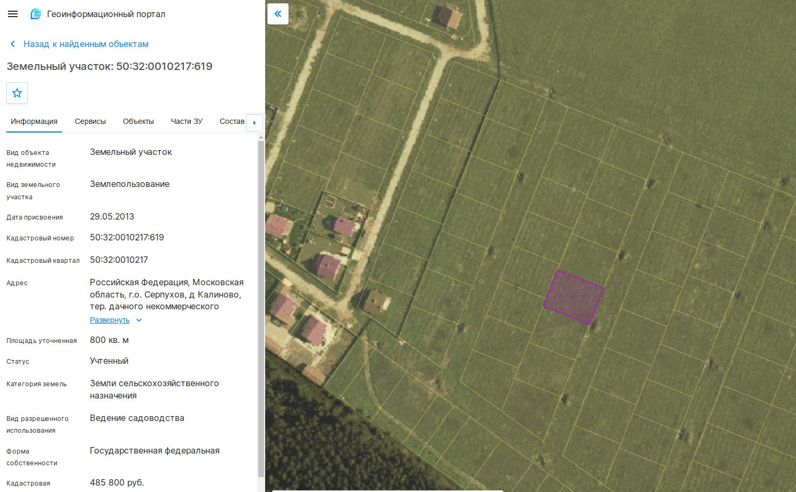
Task: Click the assignment date 29.05.2013
Action: coord(112,216)
